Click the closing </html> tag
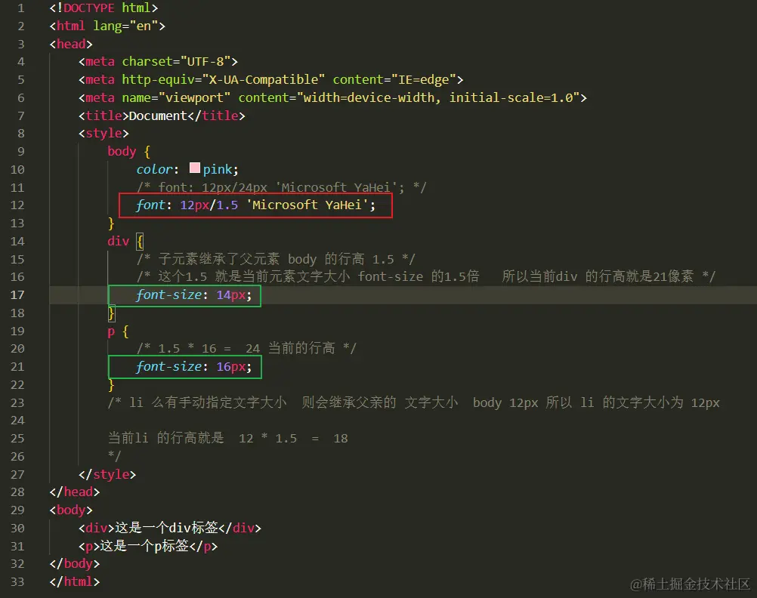Screen dimensions: 757x598 click(73, 581)
